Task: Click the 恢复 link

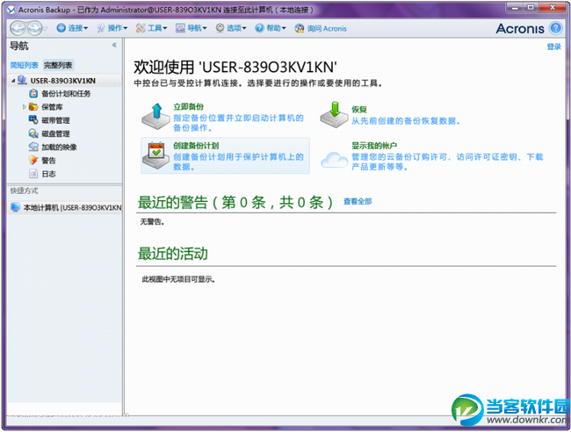Action: pos(359,110)
